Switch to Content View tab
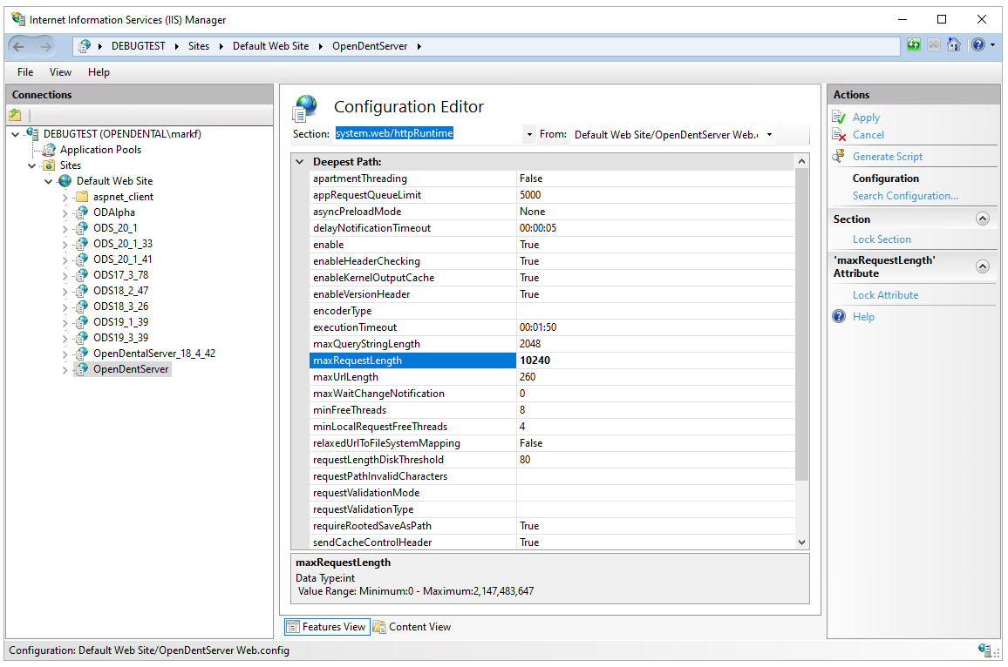1008x667 pixels. pyautogui.click(x=412, y=627)
